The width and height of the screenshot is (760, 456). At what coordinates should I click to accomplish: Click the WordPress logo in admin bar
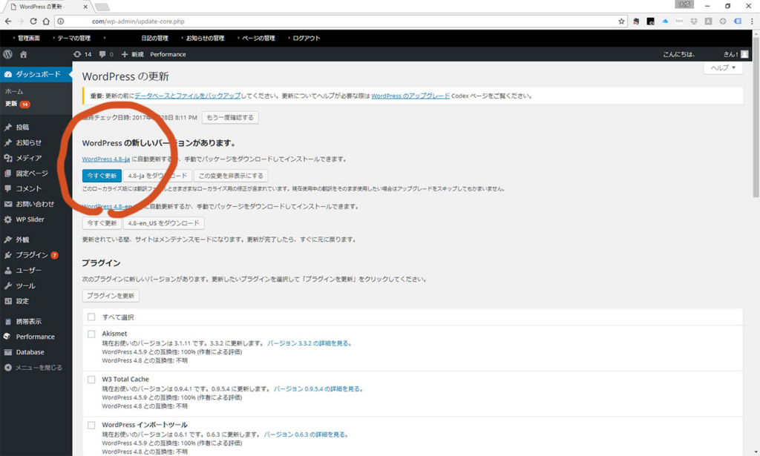click(7, 54)
